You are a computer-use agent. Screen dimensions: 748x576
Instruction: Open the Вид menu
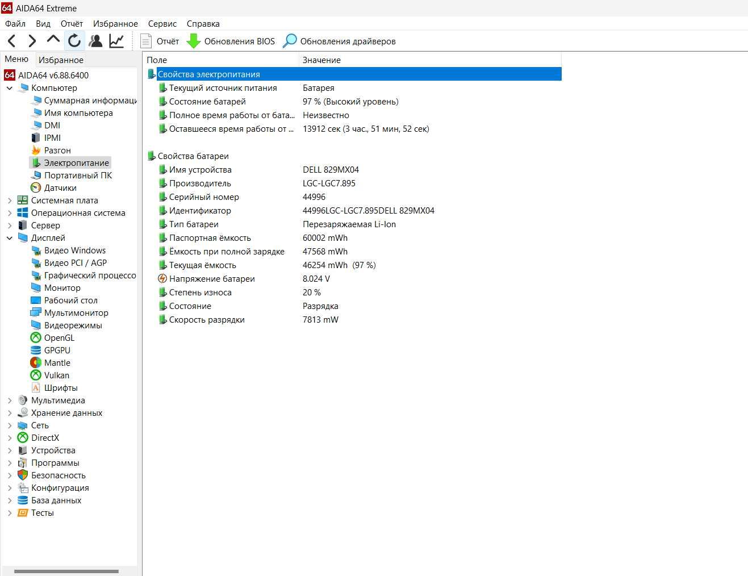(43, 23)
